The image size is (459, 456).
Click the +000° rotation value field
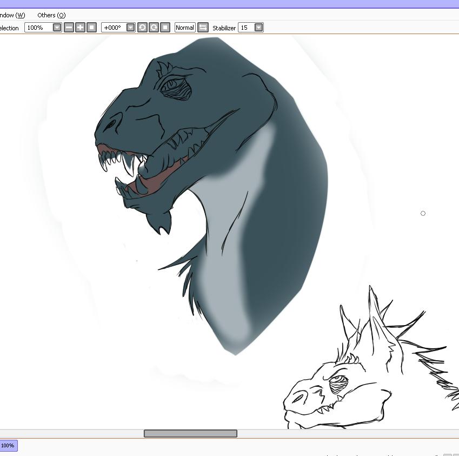click(114, 28)
